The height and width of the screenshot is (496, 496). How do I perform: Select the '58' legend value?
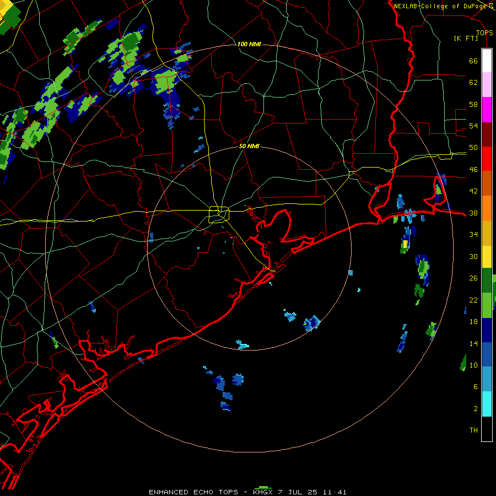click(x=473, y=104)
